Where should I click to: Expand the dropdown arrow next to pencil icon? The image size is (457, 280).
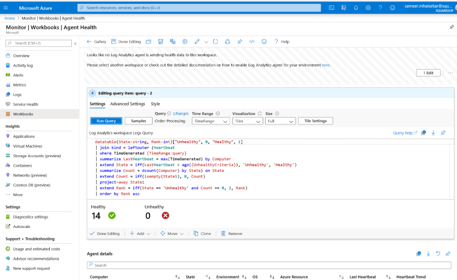(x=206, y=42)
